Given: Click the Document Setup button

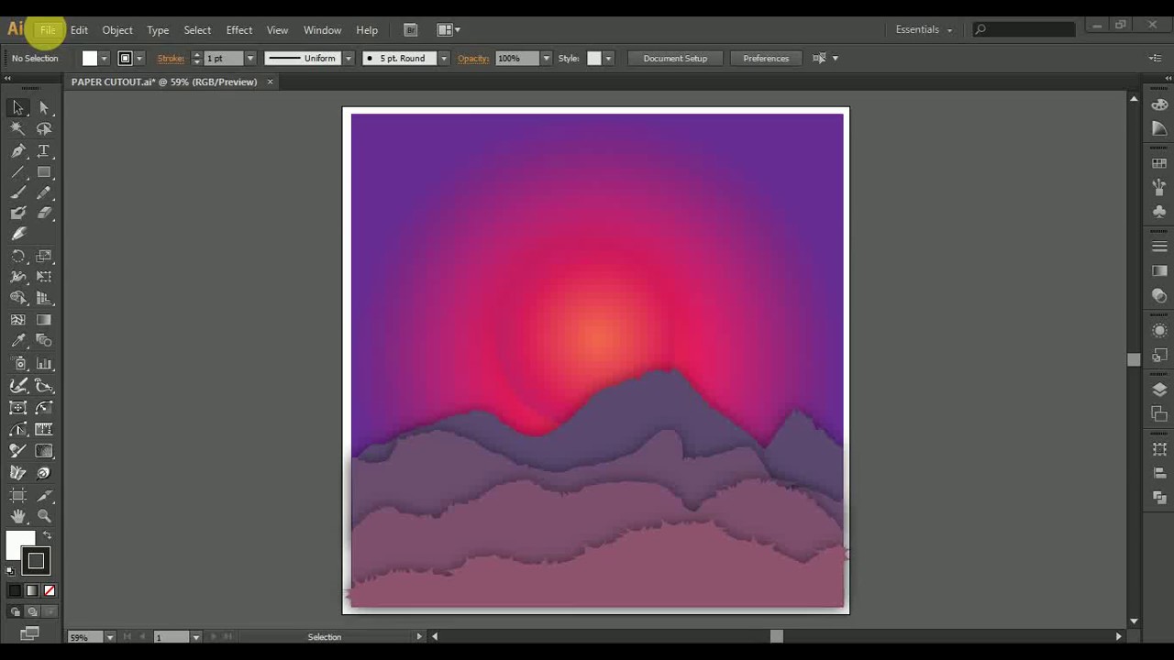Looking at the screenshot, I should pos(675,59).
